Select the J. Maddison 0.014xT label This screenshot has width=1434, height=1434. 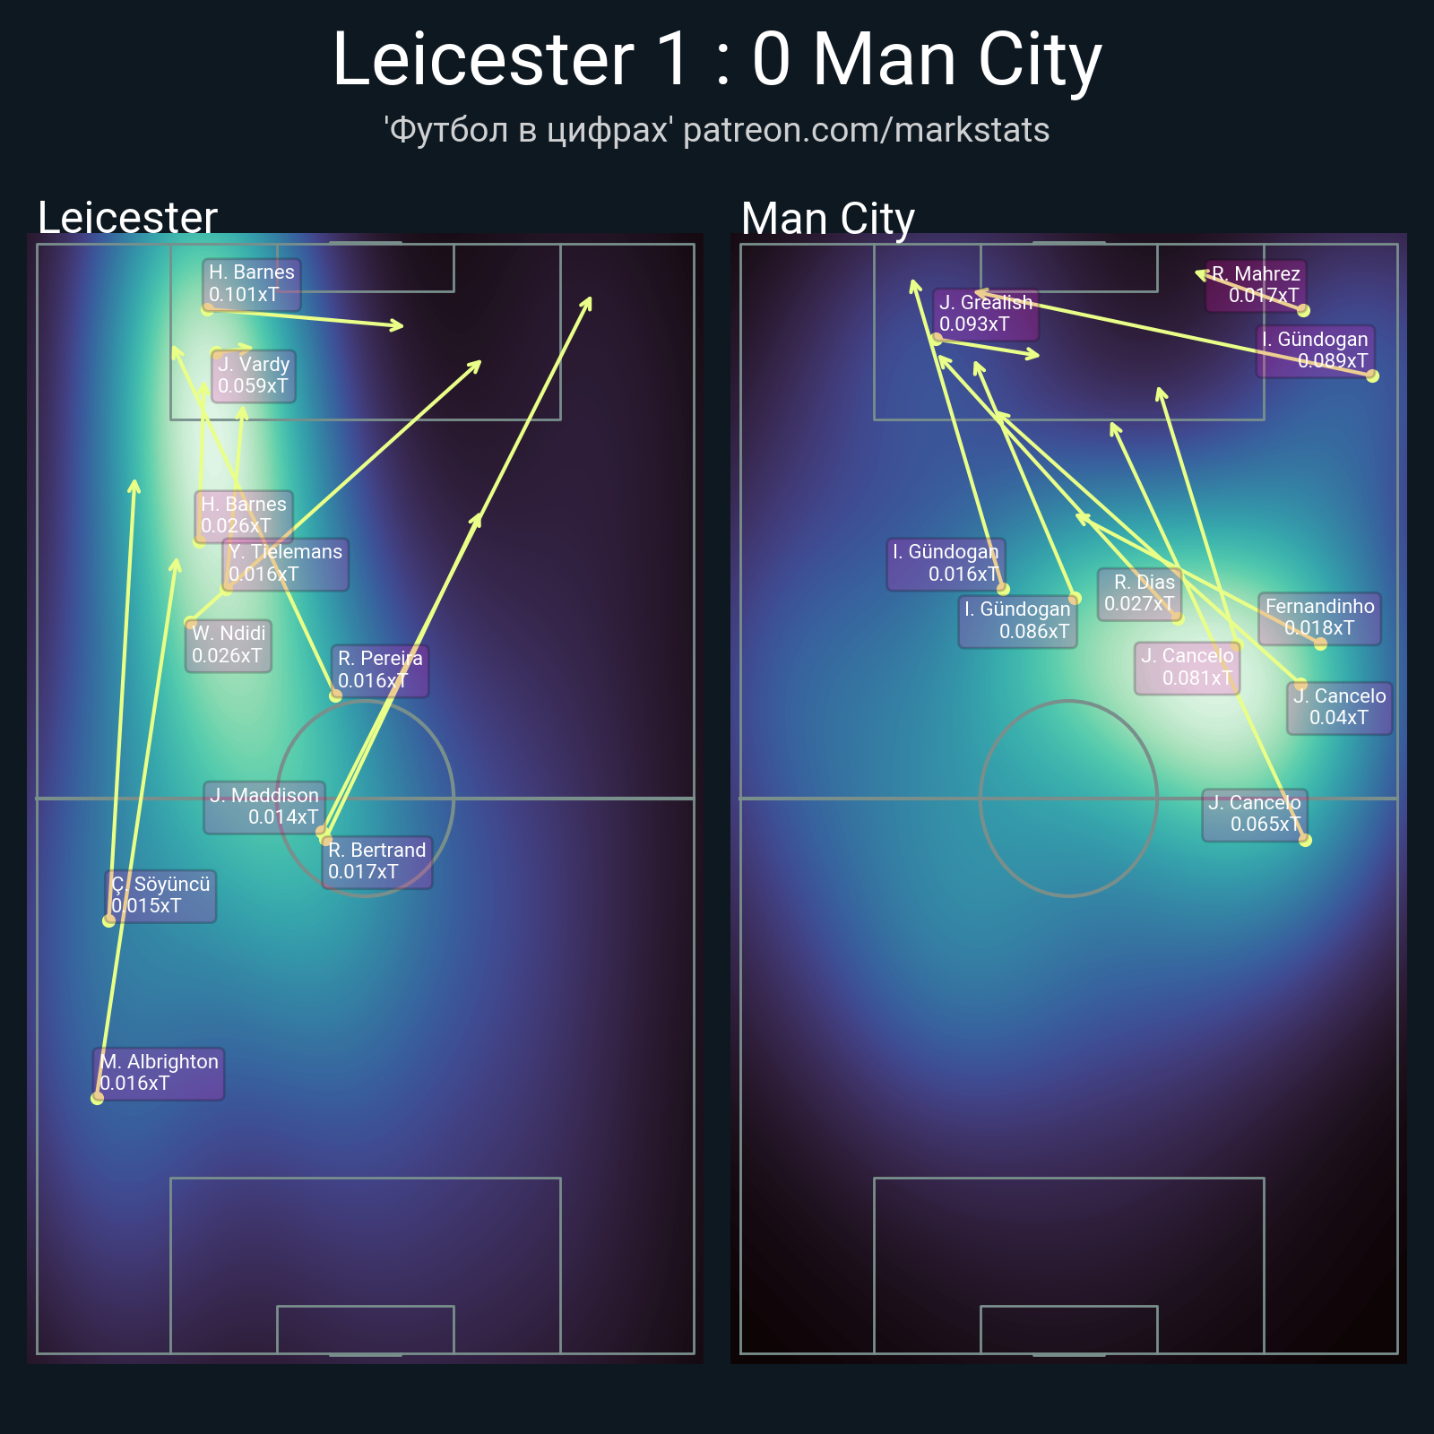(264, 807)
